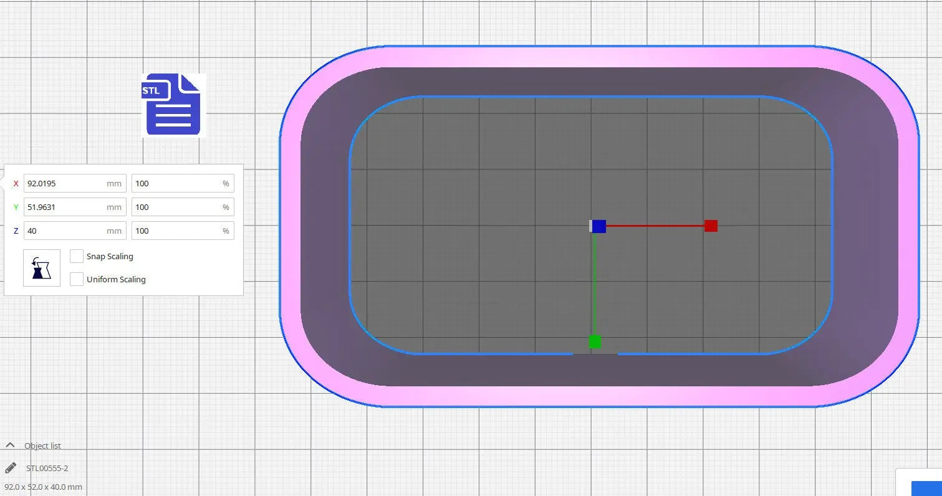Collapse the Object list chevron
The height and width of the screenshot is (496, 942).
(10, 445)
